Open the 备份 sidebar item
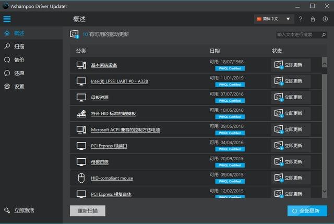 pyautogui.click(x=31, y=60)
